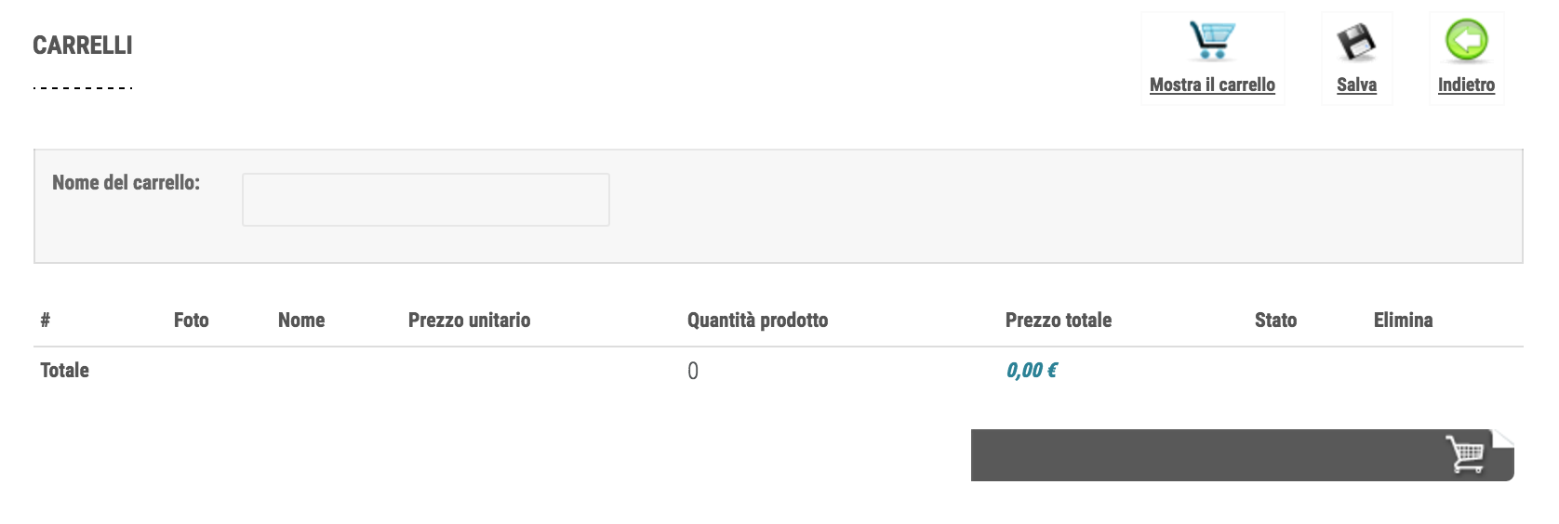Click the 0,00 € total price value
The width and height of the screenshot is (1559, 524).
(x=1032, y=371)
